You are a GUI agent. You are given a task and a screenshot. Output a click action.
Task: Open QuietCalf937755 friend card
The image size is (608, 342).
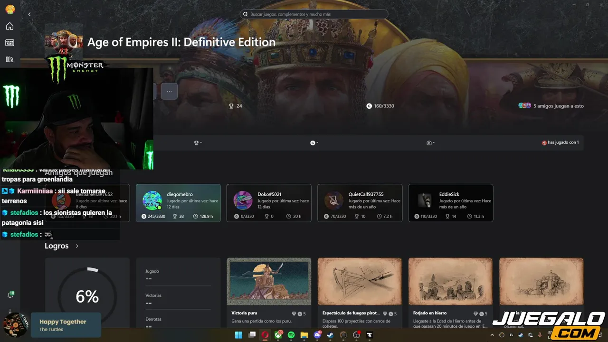pos(360,203)
